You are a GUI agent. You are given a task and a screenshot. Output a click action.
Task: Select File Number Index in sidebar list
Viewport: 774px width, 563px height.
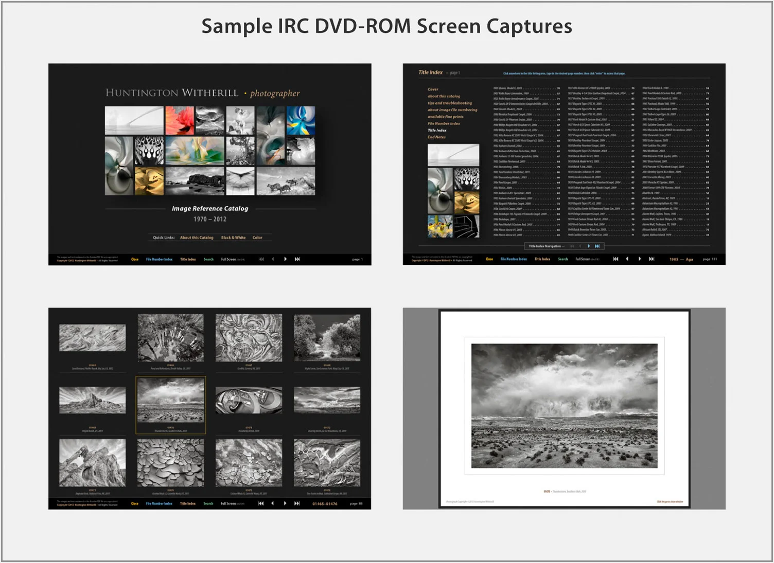click(x=444, y=123)
